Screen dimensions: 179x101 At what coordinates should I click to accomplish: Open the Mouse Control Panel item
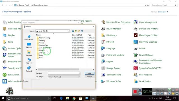tap(139, 49)
